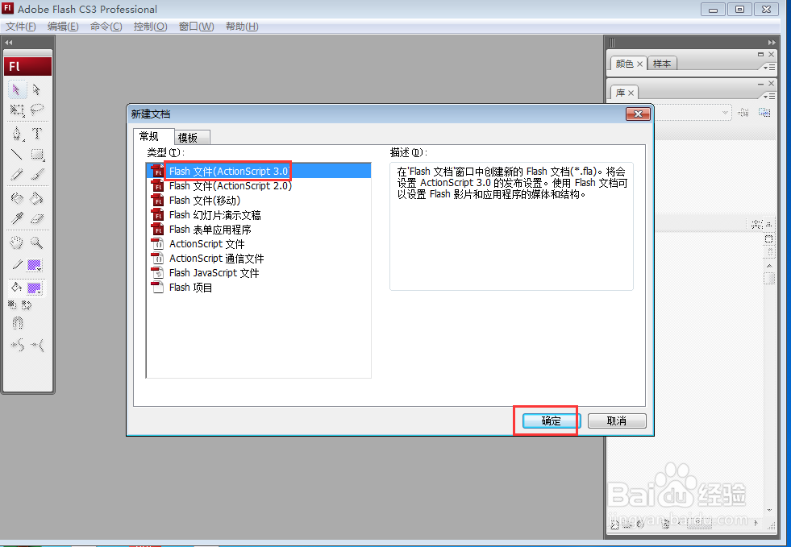Viewport: 791px width, 547px height.
Task: Minimize the Library panel group
Action: coord(760,83)
